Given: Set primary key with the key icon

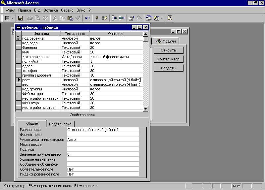Looking at the screenshot, I should pyautogui.click(x=97, y=18).
